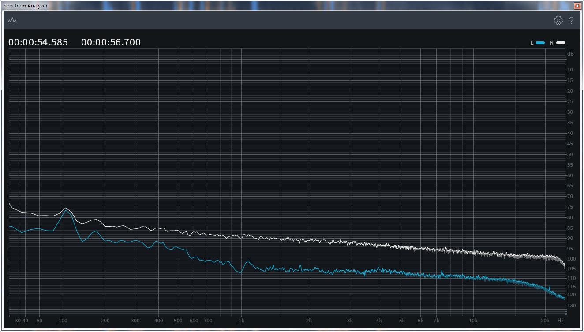Click the 10k frequency axis label

[473, 321]
